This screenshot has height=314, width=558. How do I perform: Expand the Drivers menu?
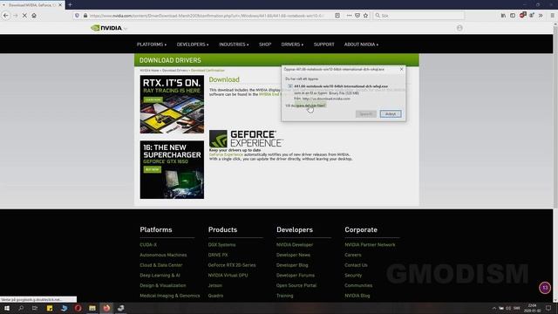pyautogui.click(x=292, y=44)
